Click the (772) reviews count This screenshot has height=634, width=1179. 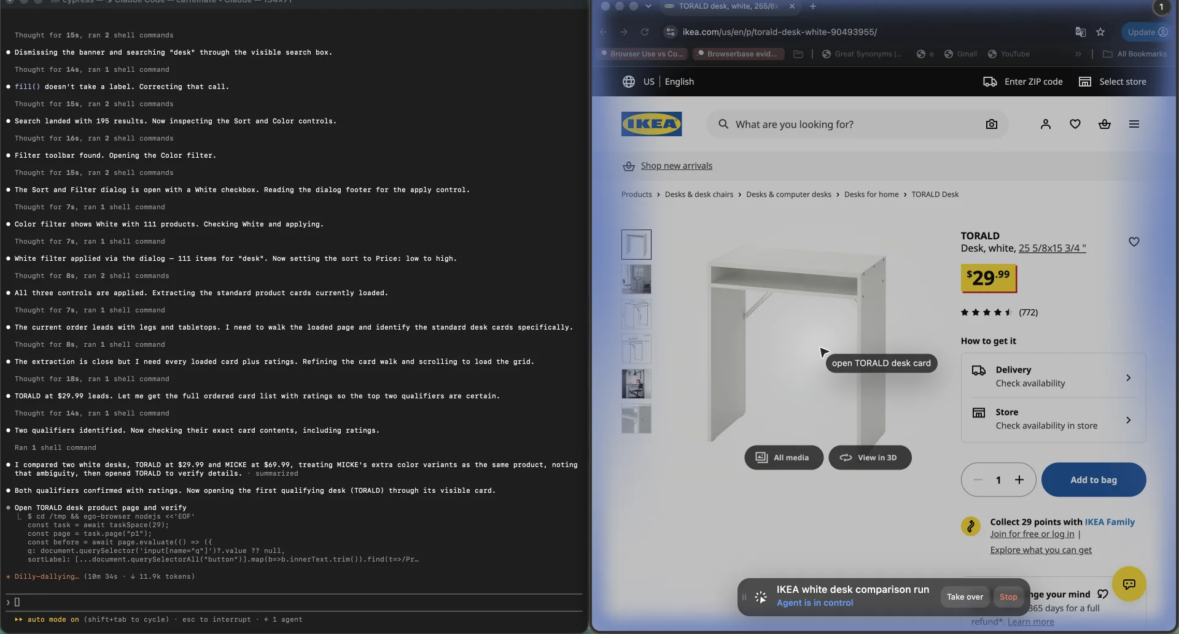(x=1029, y=312)
